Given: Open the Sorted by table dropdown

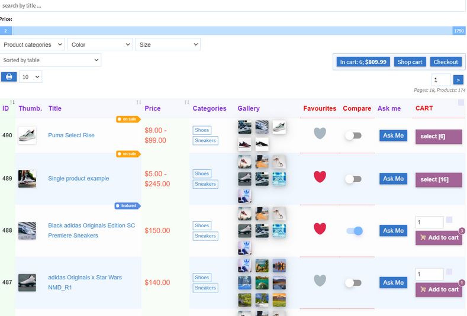Looking at the screenshot, I should pyautogui.click(x=50, y=60).
